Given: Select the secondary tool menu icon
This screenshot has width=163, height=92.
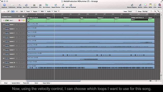Looking at the screenshot, I should 158,11.
